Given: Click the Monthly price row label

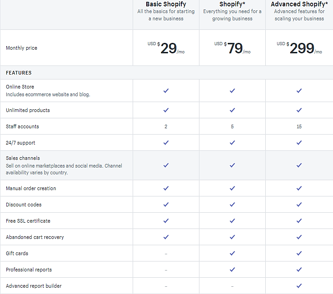Looking at the screenshot, I should (22, 48).
